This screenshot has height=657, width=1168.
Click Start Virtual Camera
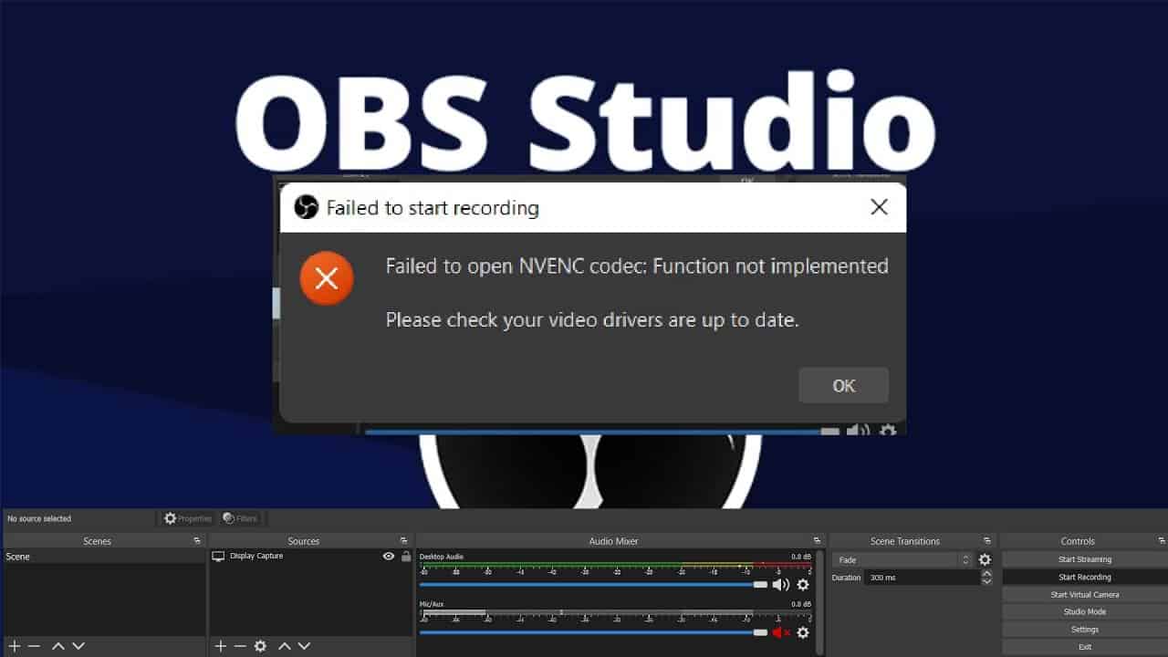click(x=1084, y=594)
